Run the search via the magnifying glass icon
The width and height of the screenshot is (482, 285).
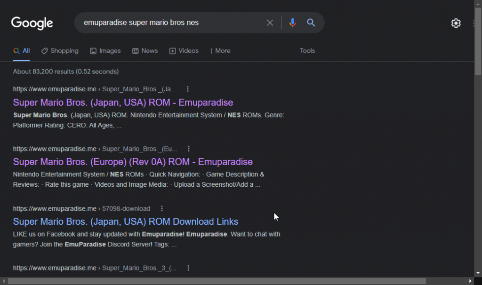[311, 22]
